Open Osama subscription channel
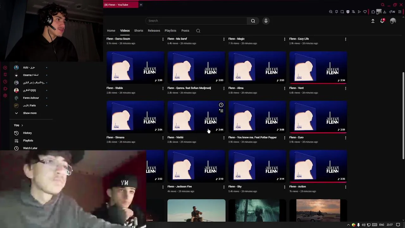Viewport: 405px width, 228px height. pyautogui.click(x=31, y=75)
